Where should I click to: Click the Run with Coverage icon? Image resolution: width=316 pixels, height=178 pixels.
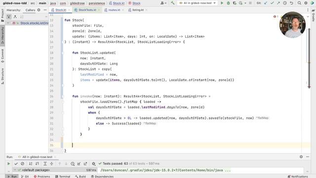click(235, 3)
